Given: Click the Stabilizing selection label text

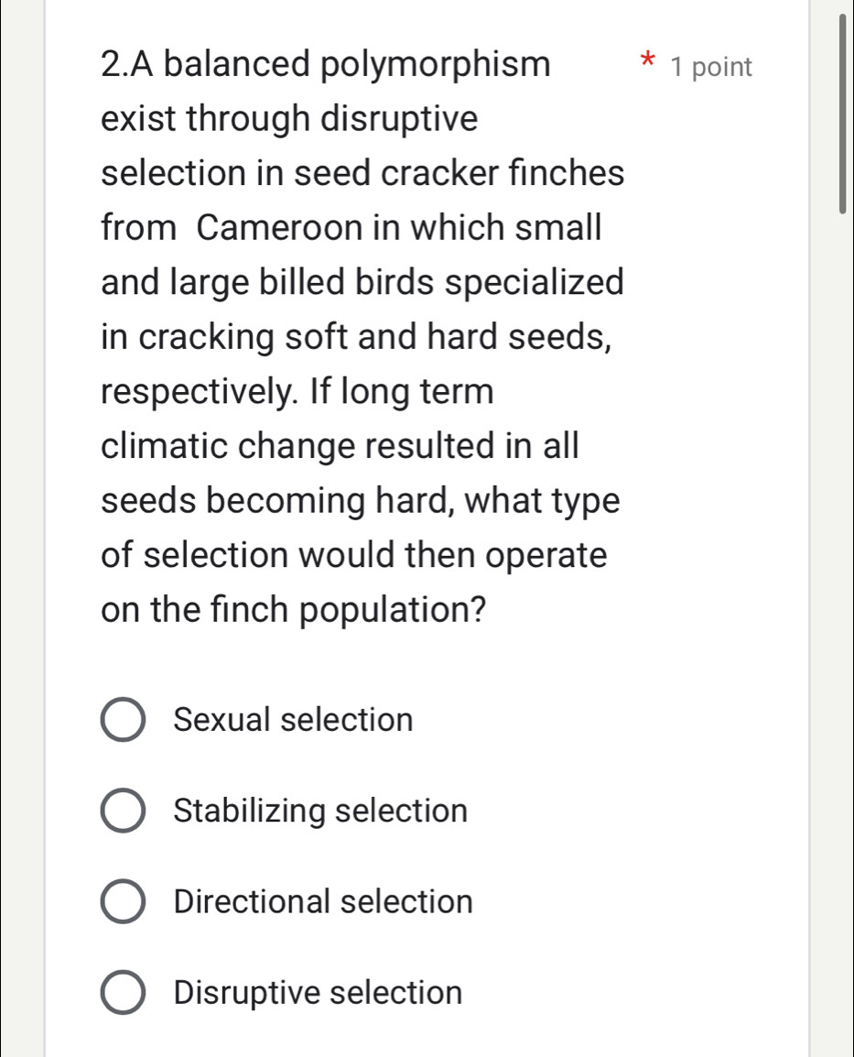Looking at the screenshot, I should pos(319,810).
